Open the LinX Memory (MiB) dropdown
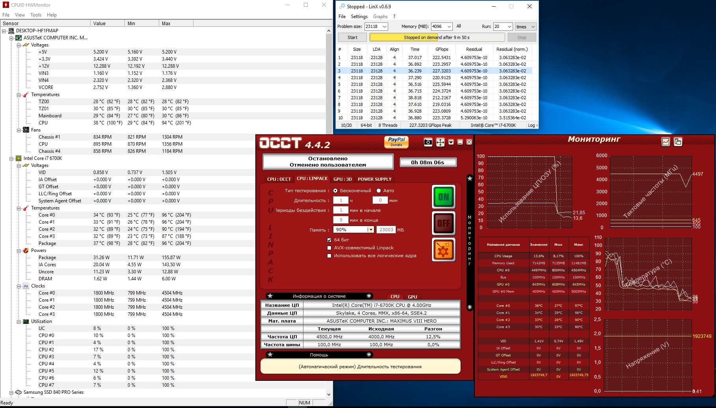The image size is (716, 408). 449,26
